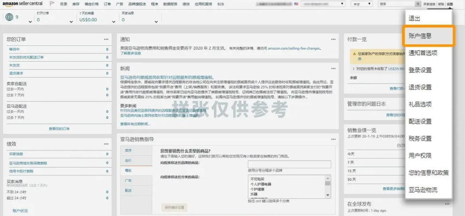This screenshot has height=216, width=465.
Task: Switch to the 定价 coaching tab
Action: click(136, 161)
